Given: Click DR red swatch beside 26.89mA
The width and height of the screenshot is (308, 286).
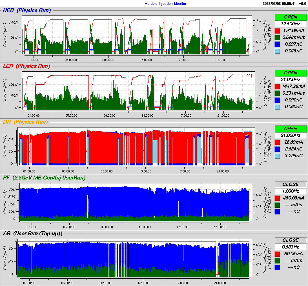Looking at the screenshot, I should pos(277,142).
